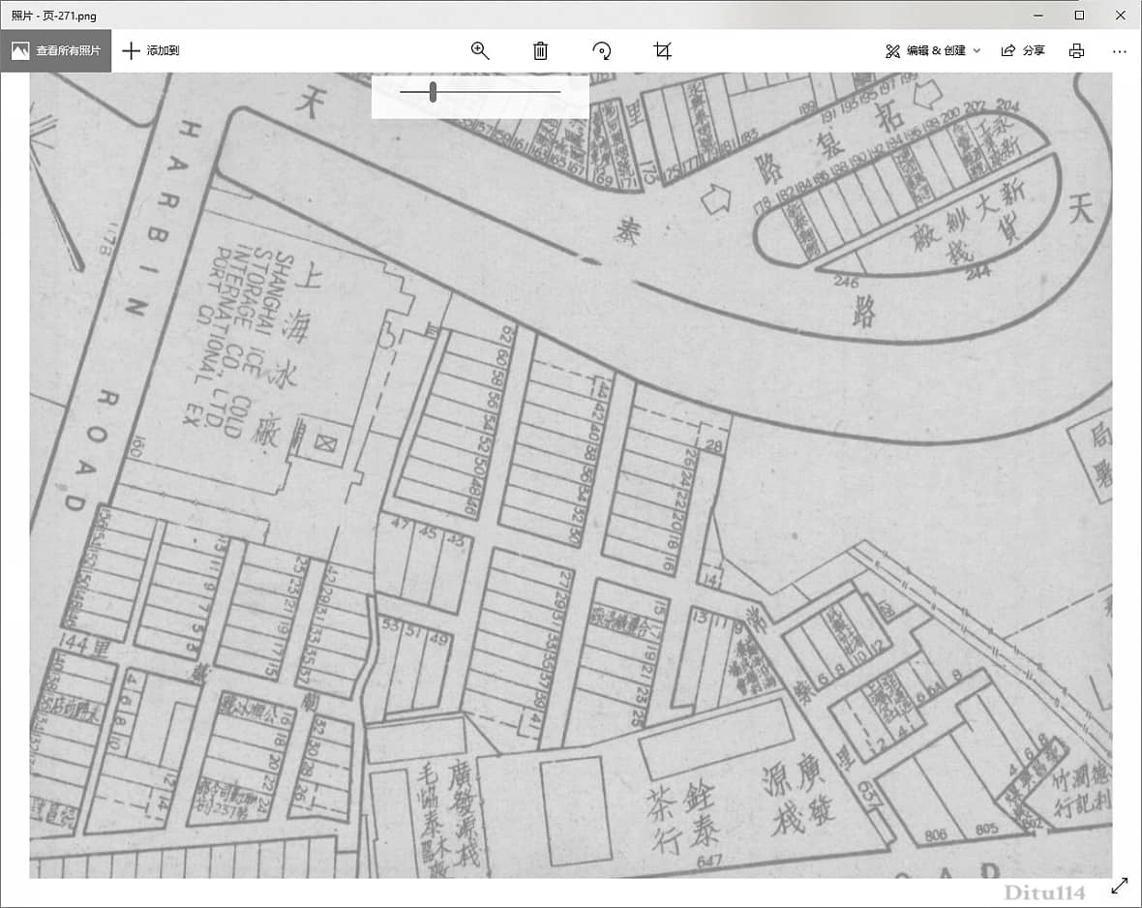The image size is (1142, 908).
Task: Enter fullscreen with the diagonal arrows icon
Action: click(1120, 885)
